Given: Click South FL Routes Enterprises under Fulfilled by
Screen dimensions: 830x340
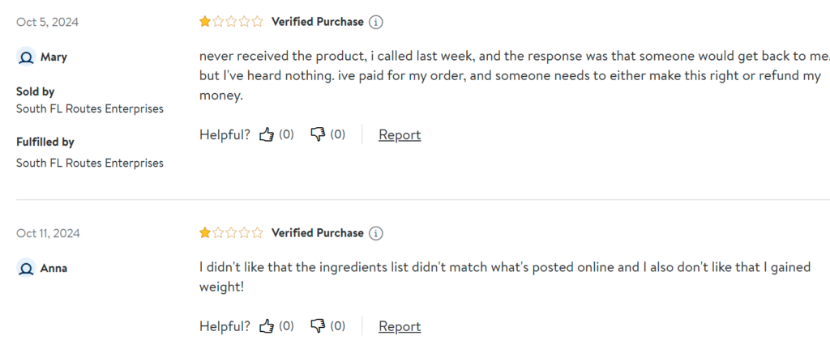Looking at the screenshot, I should (x=89, y=163).
